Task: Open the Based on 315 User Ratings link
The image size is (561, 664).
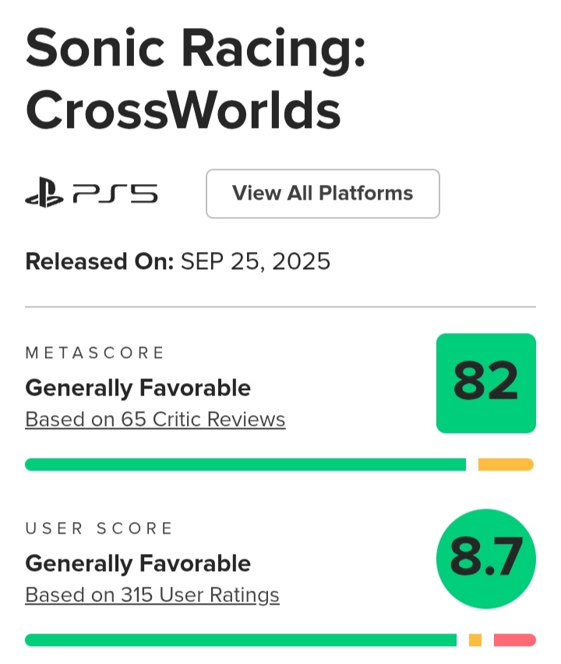Action: [152, 595]
